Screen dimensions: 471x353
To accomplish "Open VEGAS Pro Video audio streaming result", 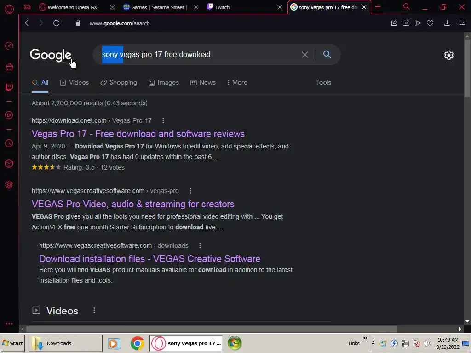I will [133, 204].
